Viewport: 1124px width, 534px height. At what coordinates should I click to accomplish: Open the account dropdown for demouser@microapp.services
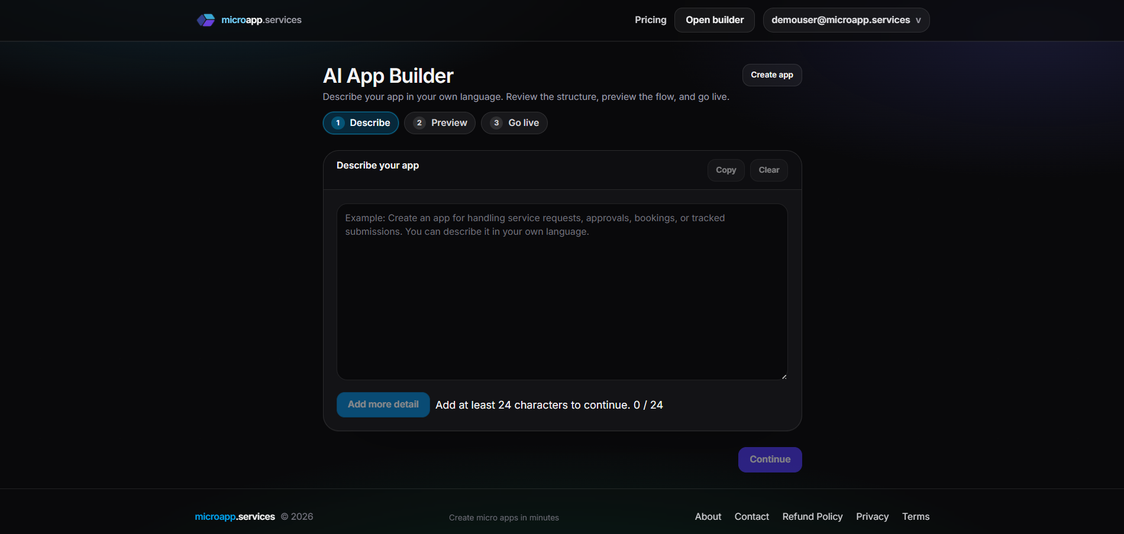[846, 20]
